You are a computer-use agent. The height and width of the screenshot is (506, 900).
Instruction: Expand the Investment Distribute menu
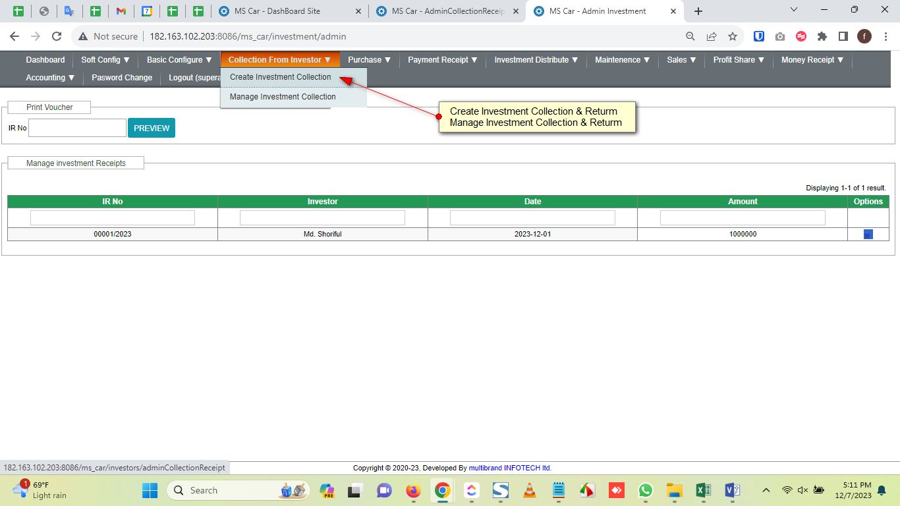coord(536,60)
